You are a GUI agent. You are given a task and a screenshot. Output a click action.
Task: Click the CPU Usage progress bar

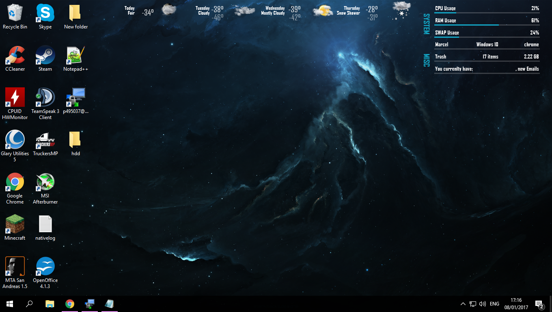point(487,13)
